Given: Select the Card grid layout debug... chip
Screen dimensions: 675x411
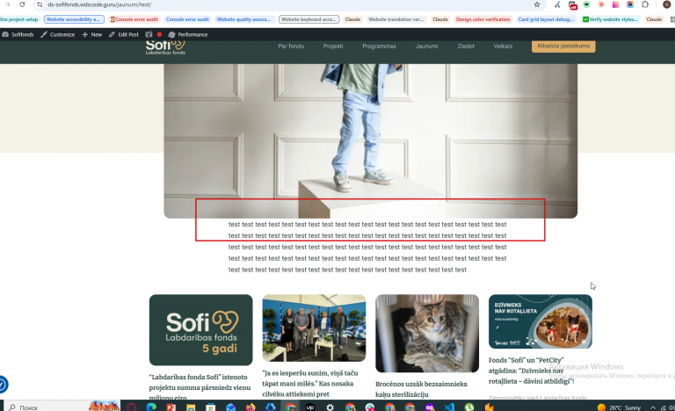Looking at the screenshot, I should point(546,19).
